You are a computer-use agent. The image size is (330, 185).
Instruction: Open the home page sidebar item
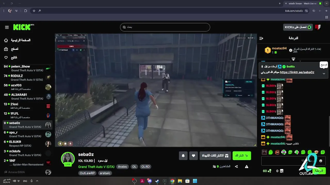(x=17, y=40)
